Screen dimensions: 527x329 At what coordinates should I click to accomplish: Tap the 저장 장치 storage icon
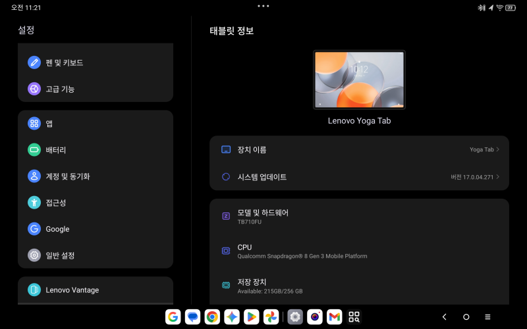[226, 286]
